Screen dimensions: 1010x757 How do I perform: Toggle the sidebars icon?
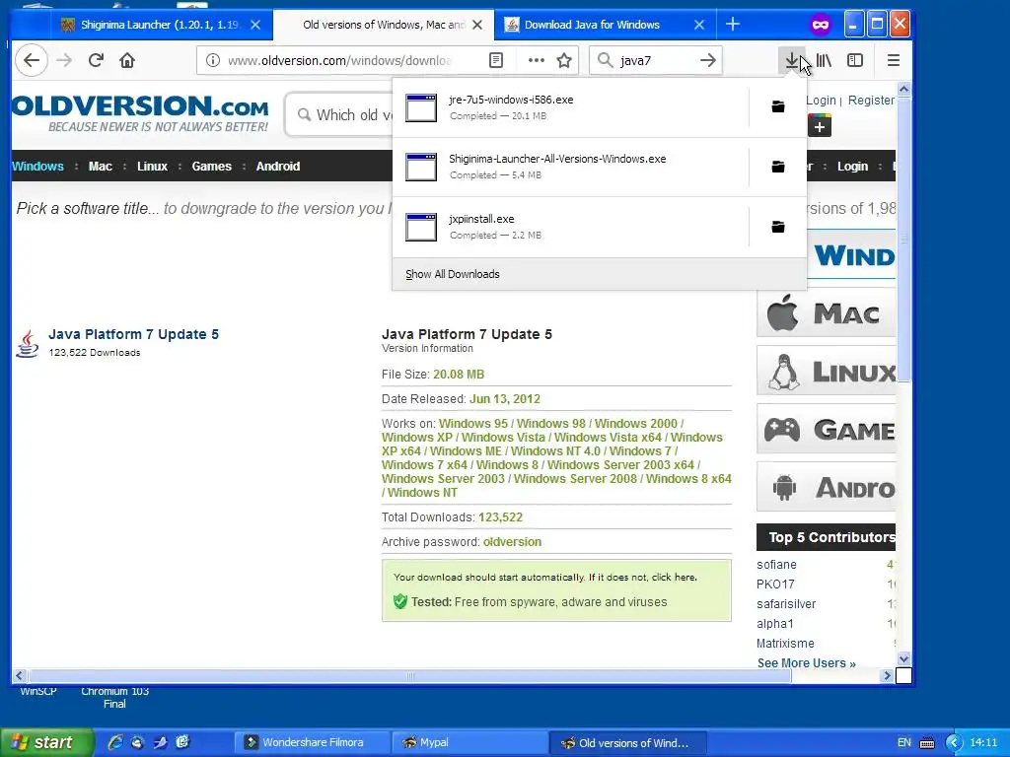[x=855, y=60]
